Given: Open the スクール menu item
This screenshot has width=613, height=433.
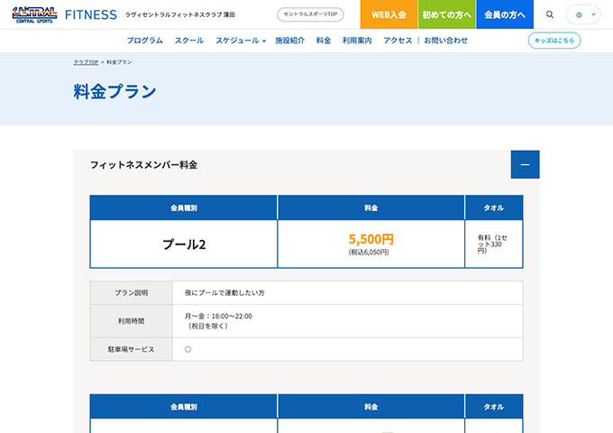Looking at the screenshot, I should click(189, 41).
